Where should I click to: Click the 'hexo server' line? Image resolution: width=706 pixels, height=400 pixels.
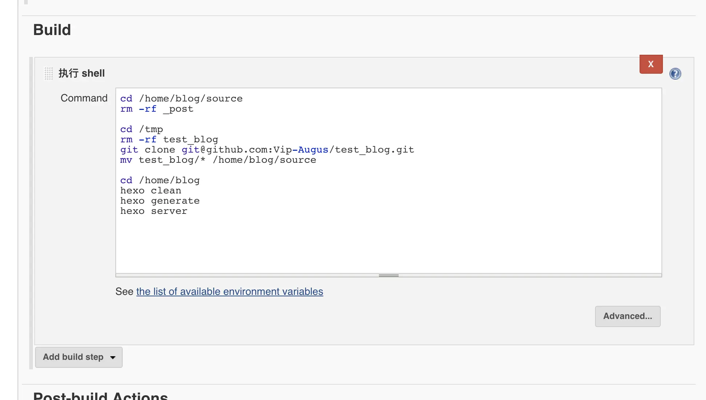pyautogui.click(x=154, y=211)
